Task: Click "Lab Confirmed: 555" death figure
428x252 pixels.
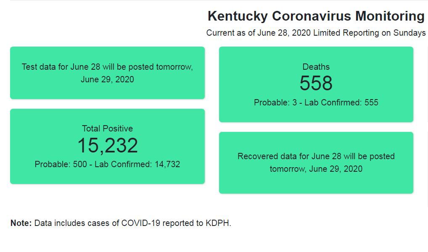Action: (341, 102)
